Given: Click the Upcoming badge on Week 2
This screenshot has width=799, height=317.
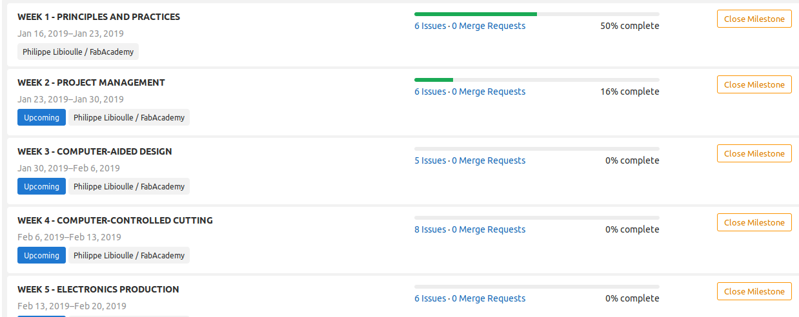Looking at the screenshot, I should [41, 118].
